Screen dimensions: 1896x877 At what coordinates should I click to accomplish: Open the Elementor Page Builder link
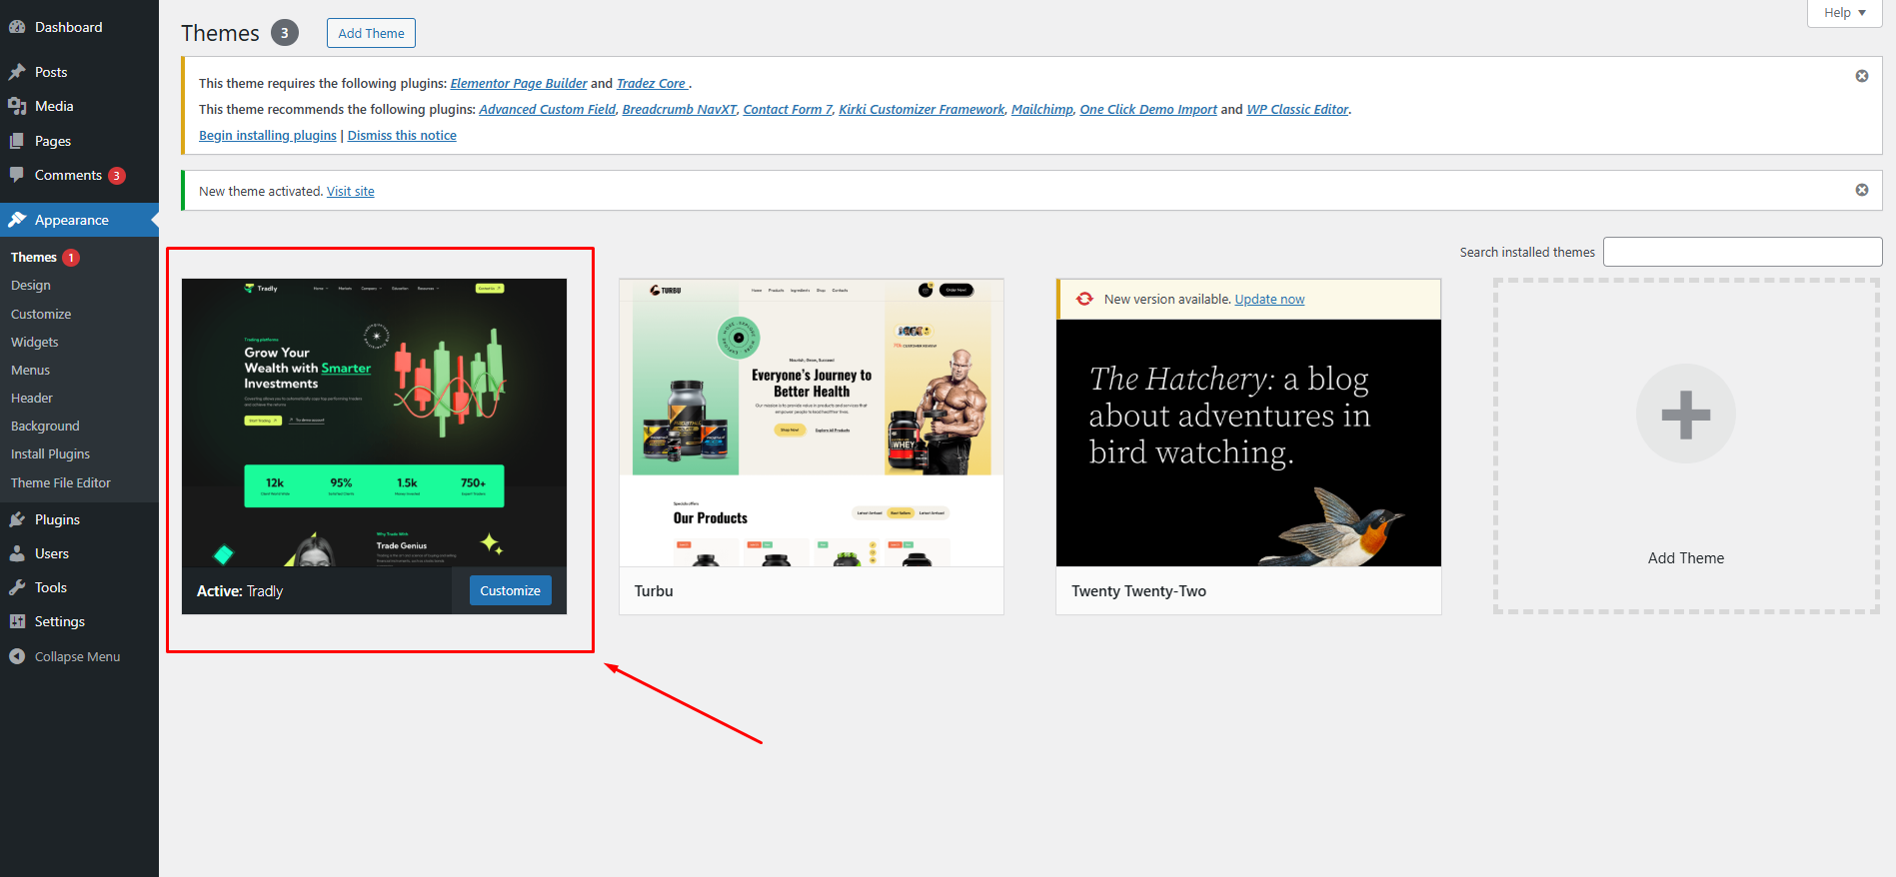tap(519, 84)
